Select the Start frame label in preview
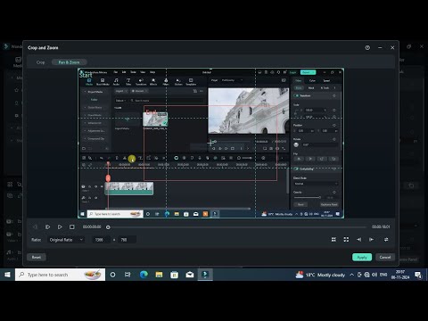The width and height of the screenshot is (428, 321). coord(86,75)
